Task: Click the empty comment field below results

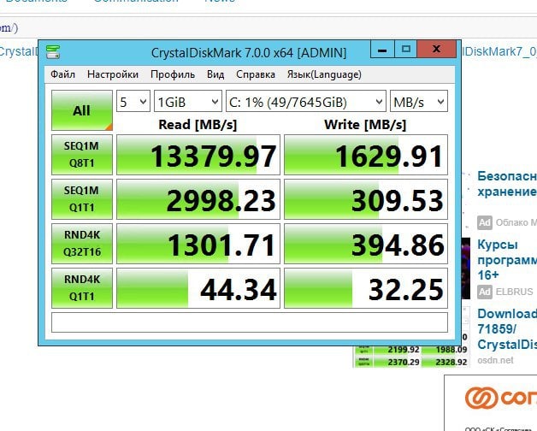Action: [250, 322]
